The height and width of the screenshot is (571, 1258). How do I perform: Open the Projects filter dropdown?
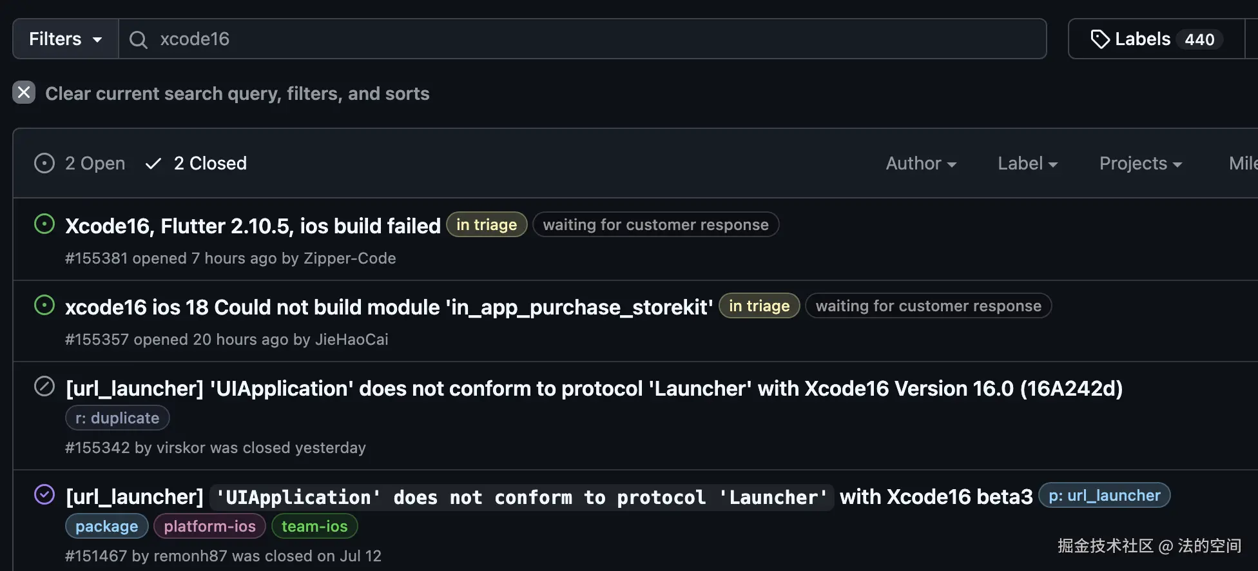tap(1140, 164)
